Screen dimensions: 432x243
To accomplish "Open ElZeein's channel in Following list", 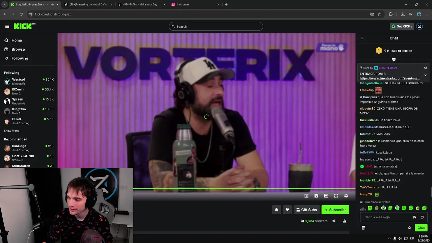I will pyautogui.click(x=29, y=91).
